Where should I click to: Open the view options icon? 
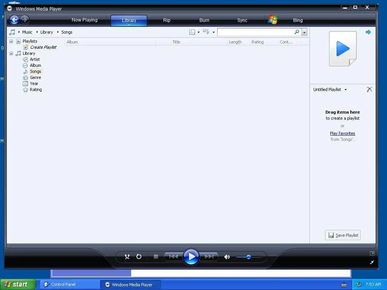point(206,32)
